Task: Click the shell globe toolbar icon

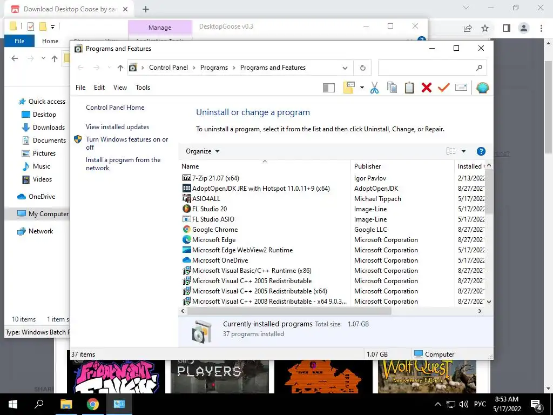Action: click(482, 88)
